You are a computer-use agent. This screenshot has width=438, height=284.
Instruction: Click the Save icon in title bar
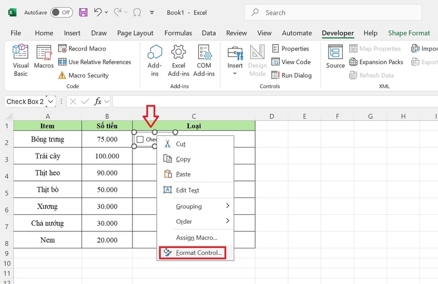coord(83,12)
